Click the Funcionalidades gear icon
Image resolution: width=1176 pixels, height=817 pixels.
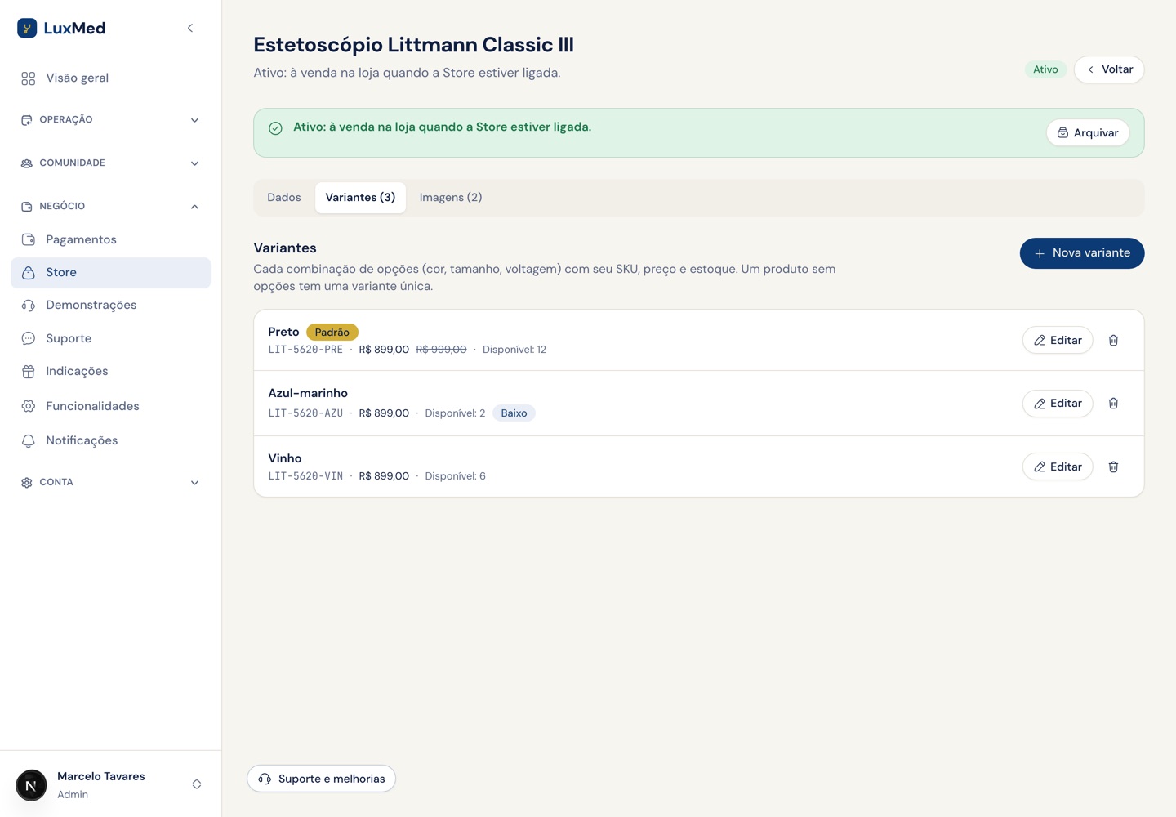29,406
